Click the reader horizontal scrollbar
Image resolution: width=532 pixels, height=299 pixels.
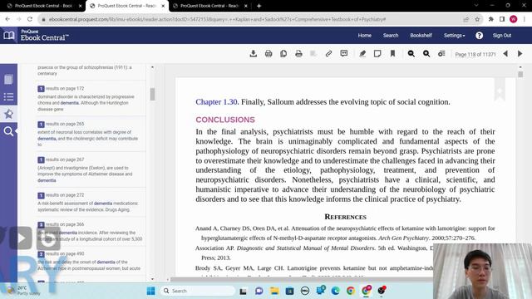pyautogui.click(x=302, y=279)
